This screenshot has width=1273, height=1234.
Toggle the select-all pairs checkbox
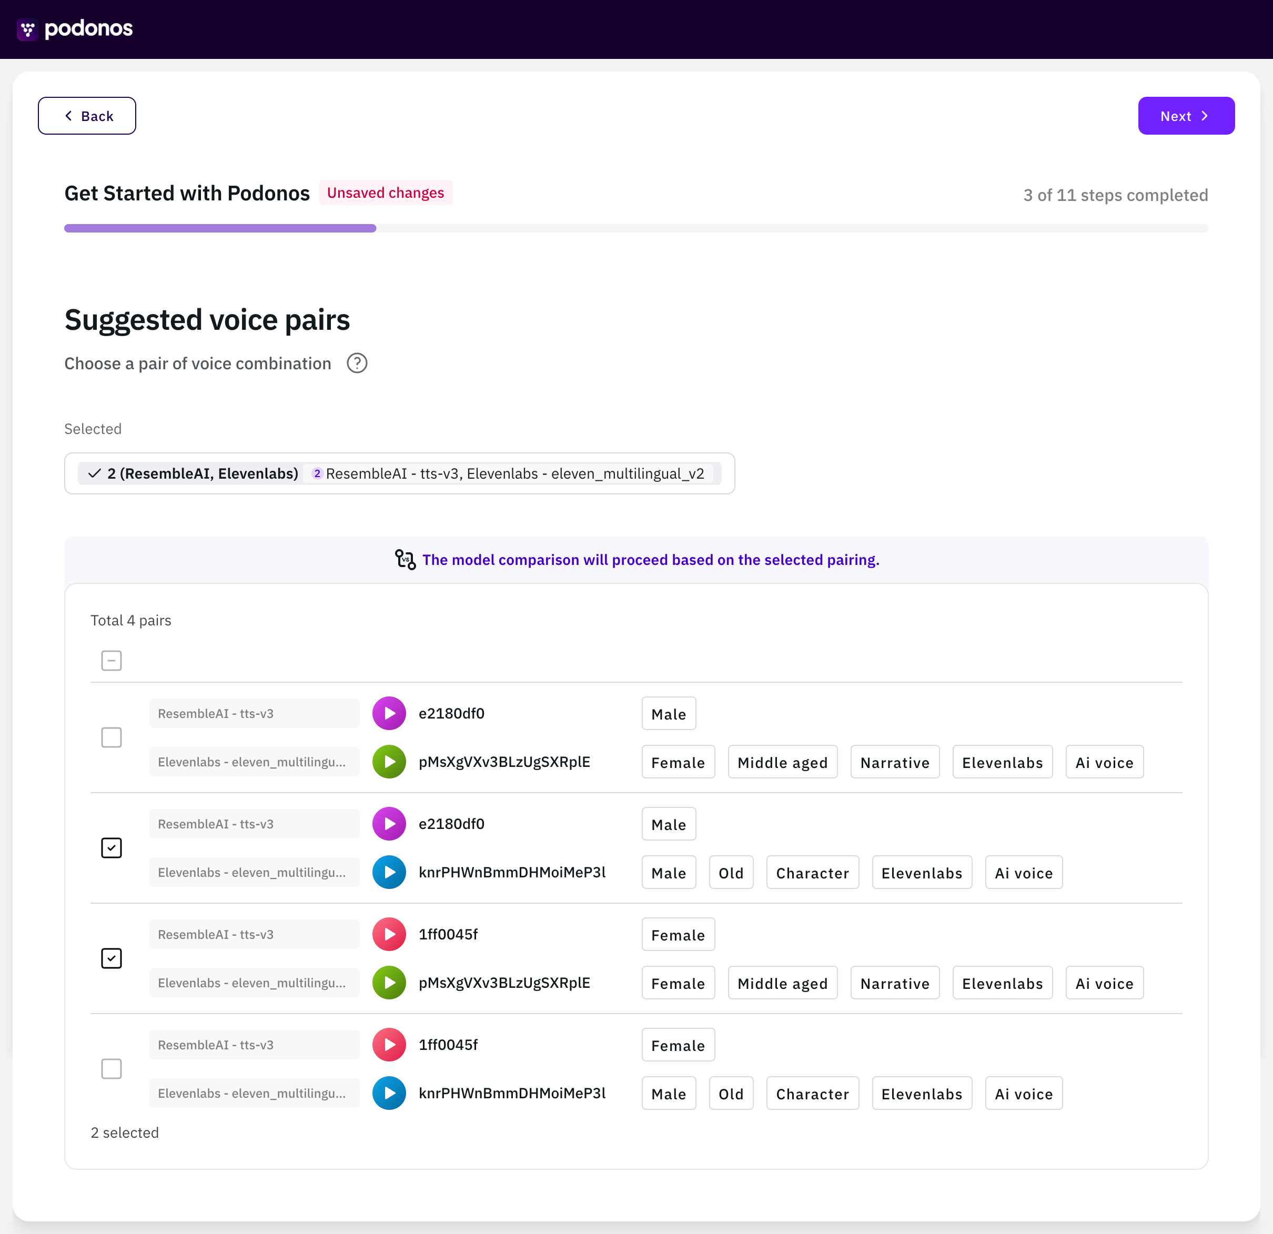[112, 661]
